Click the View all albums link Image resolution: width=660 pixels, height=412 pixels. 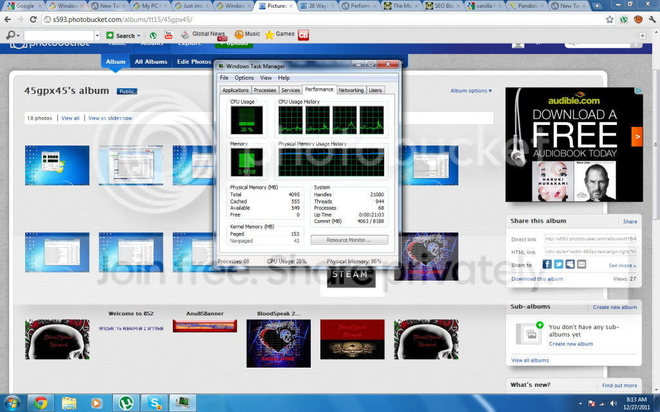530,360
